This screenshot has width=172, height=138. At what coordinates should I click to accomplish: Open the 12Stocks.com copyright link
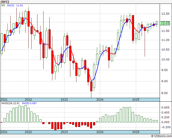(161, 136)
